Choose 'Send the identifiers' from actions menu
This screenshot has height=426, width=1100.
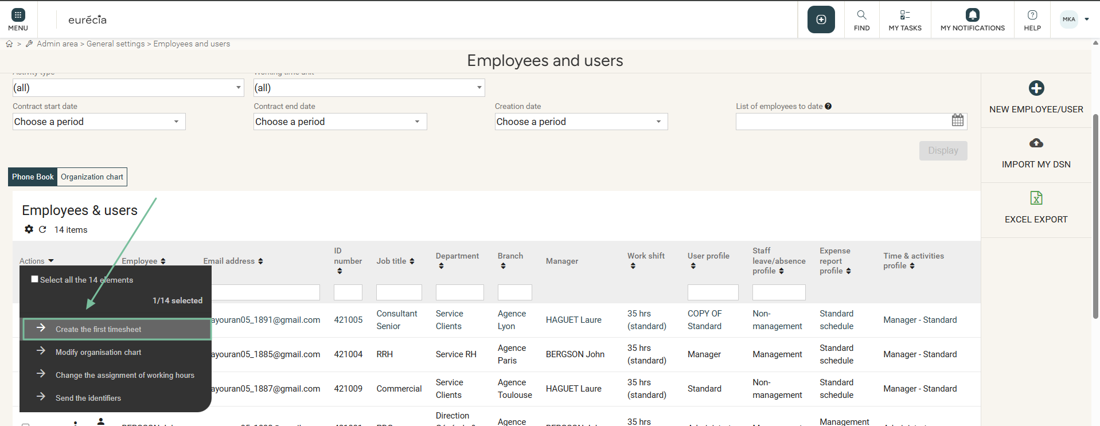coord(88,398)
